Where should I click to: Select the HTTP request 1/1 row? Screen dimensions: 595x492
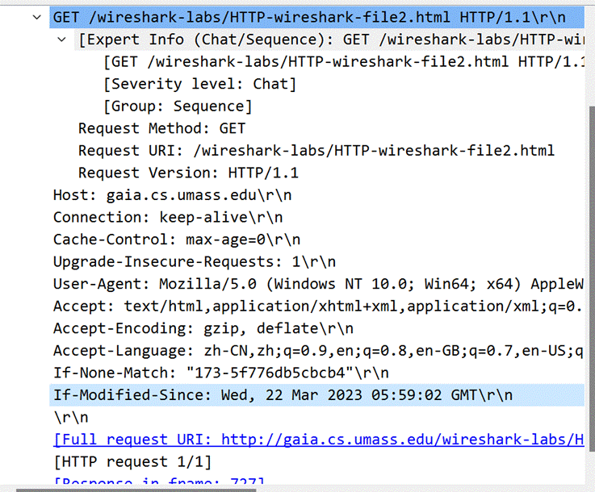click(x=132, y=461)
